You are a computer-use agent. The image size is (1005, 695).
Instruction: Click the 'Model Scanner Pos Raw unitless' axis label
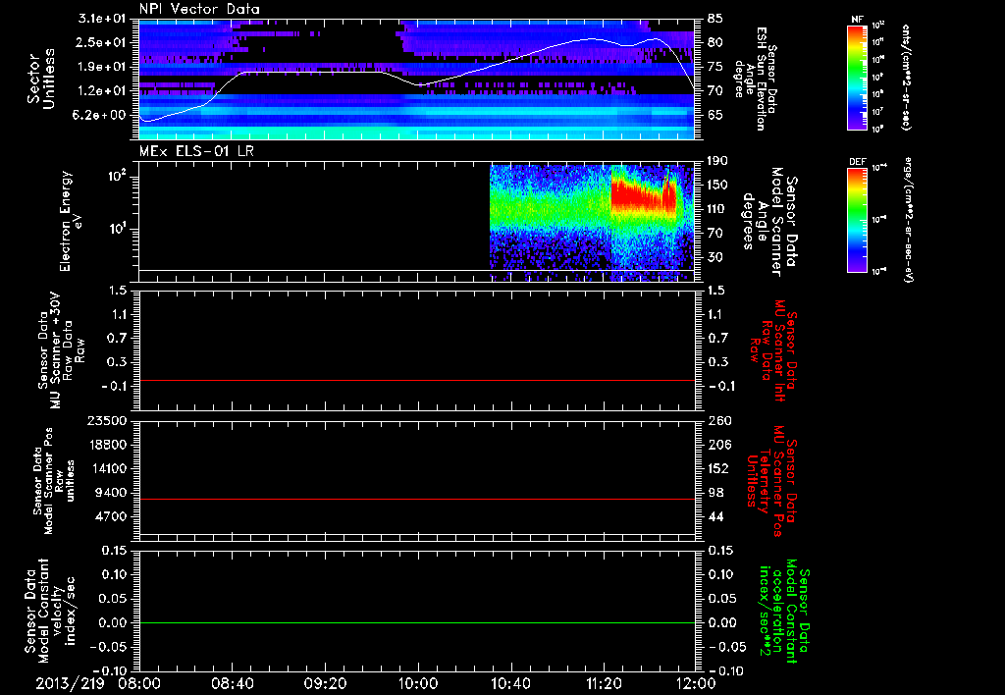[54, 481]
